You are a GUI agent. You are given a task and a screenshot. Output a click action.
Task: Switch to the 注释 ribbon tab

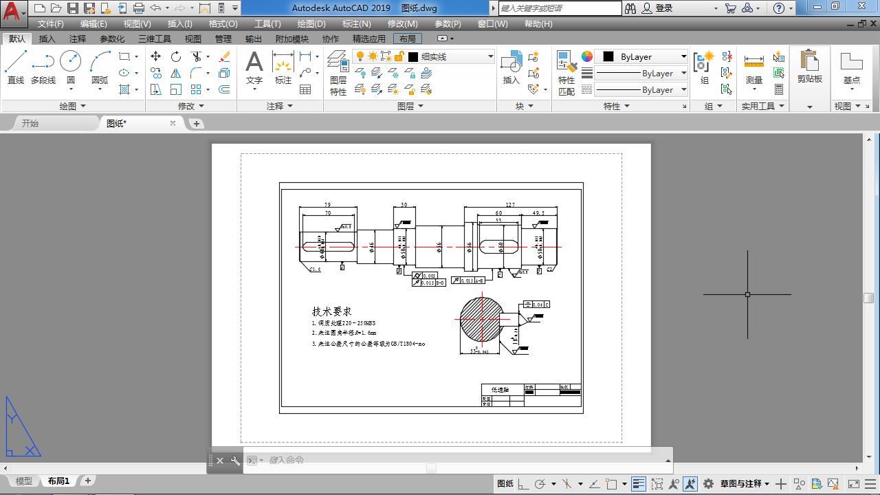pos(78,38)
